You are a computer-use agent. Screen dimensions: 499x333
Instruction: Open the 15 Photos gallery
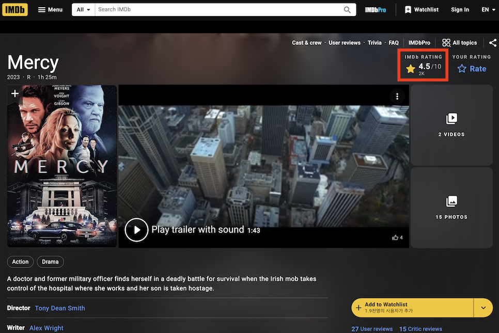click(x=451, y=208)
